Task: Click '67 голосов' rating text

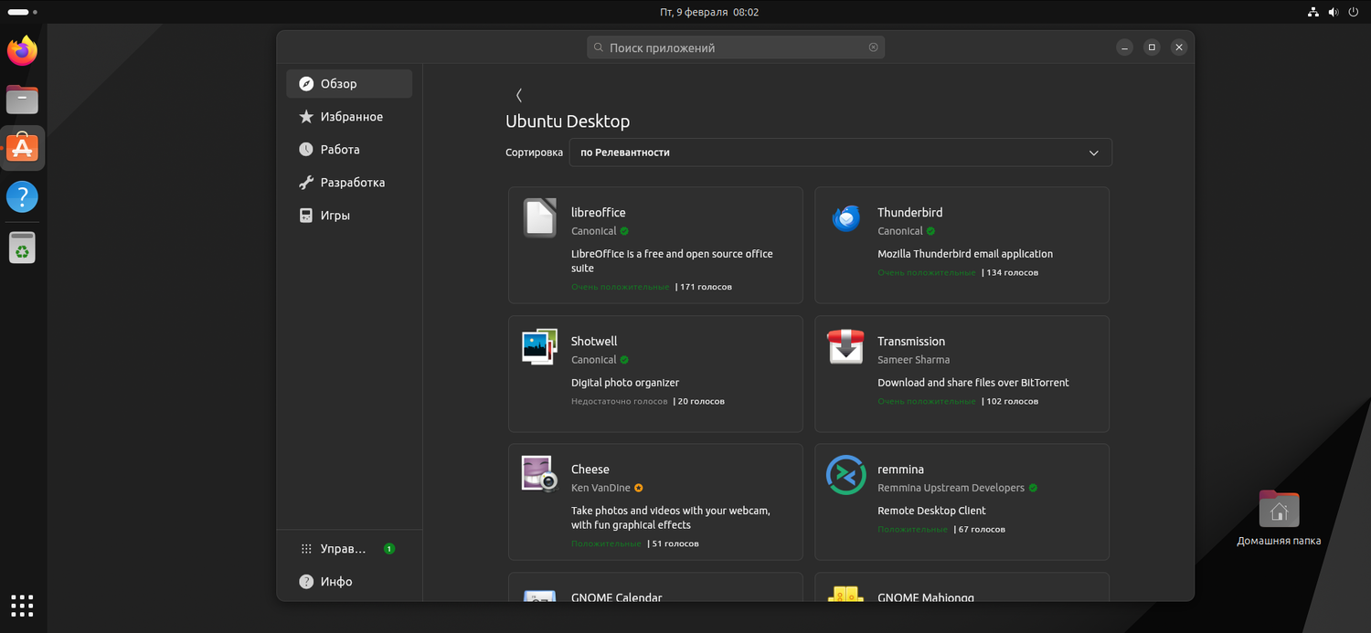Action: point(982,529)
